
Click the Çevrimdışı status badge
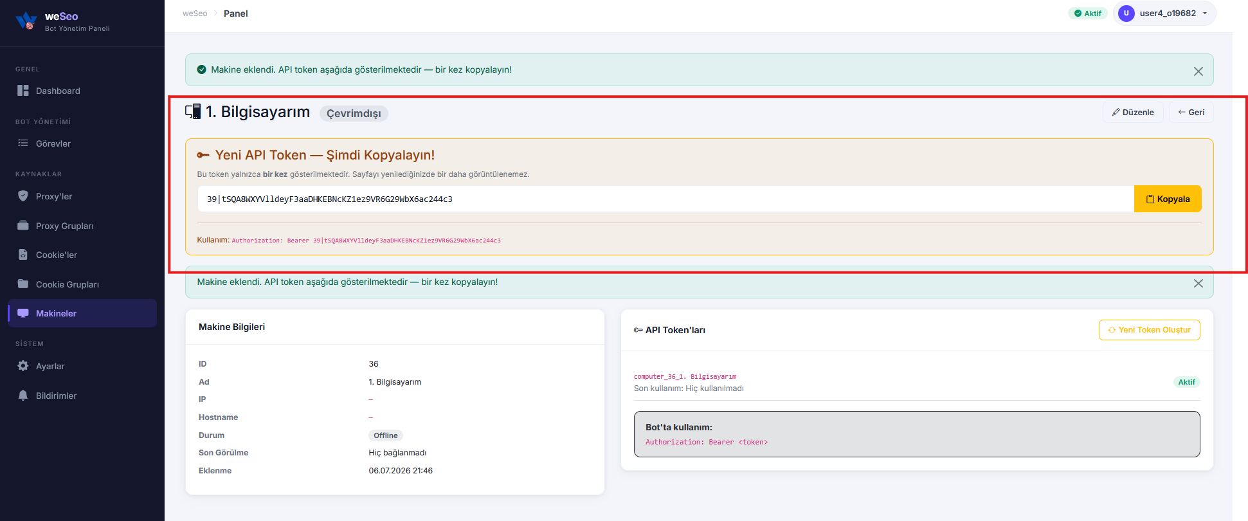[x=354, y=113]
